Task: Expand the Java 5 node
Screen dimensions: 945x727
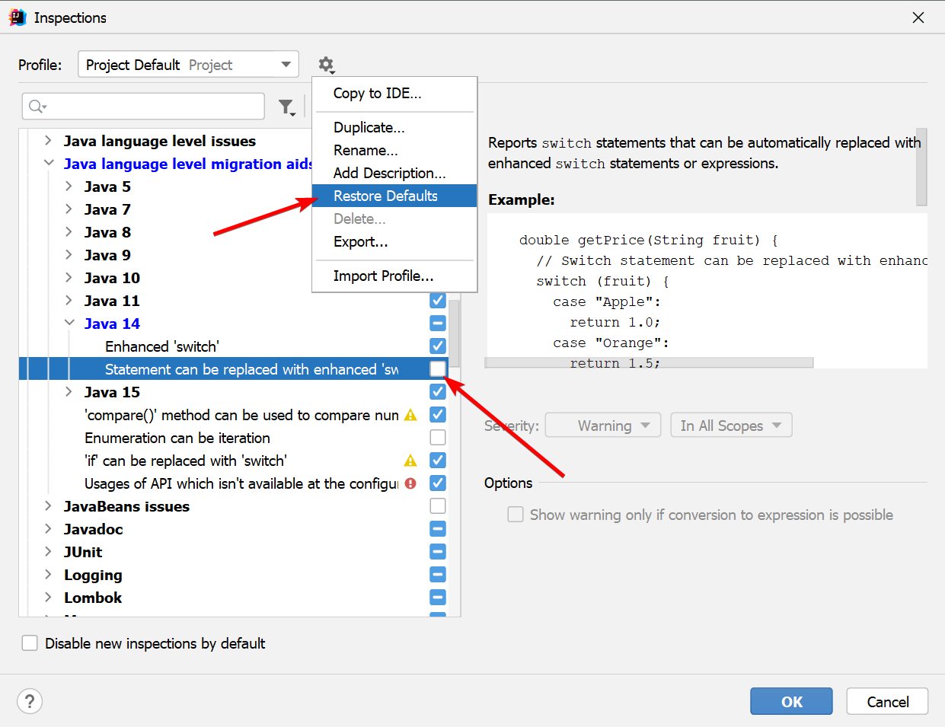Action: pyautogui.click(x=69, y=187)
